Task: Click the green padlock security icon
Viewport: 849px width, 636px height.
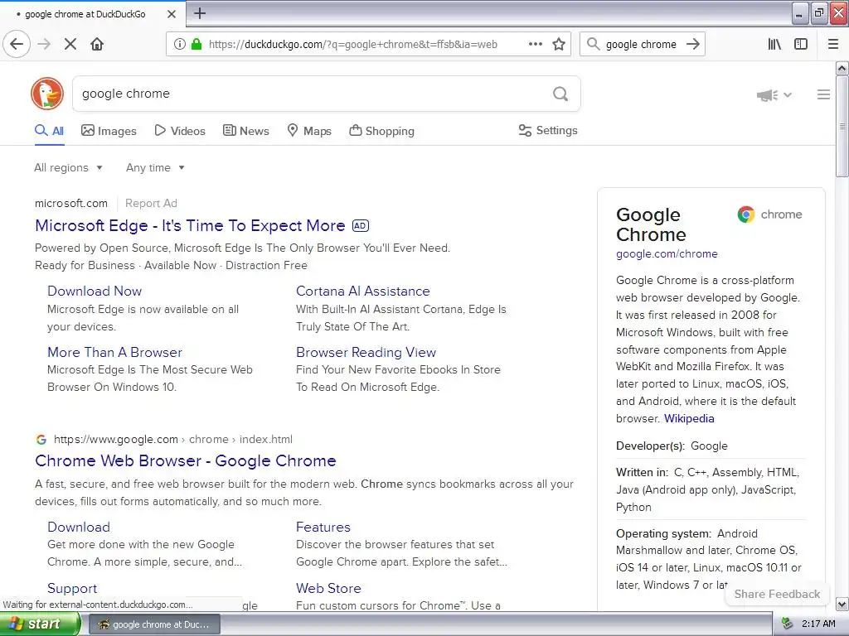Action: (196, 44)
